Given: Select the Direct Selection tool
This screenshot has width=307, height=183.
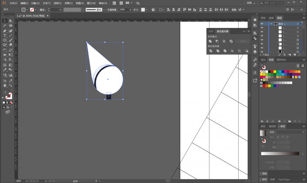Looking at the screenshot, I should [x=11, y=21].
